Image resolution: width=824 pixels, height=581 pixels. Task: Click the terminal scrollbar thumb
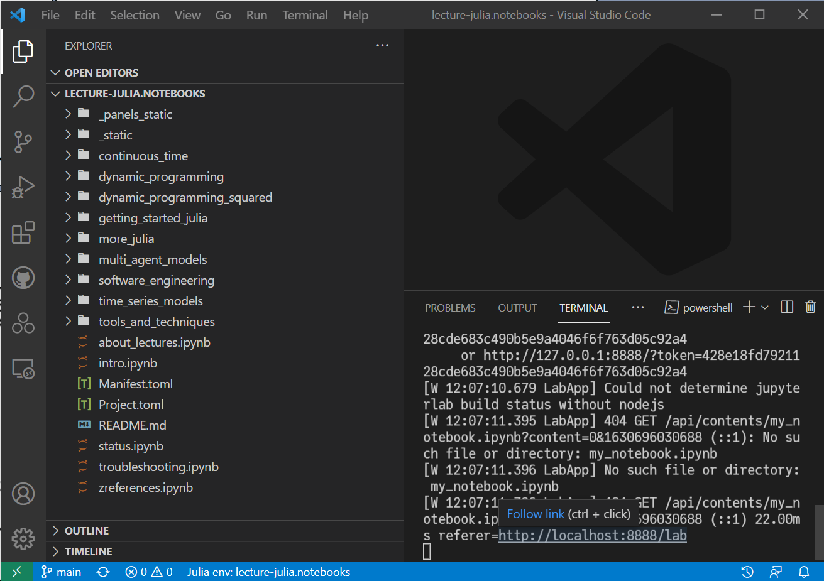[818, 531]
